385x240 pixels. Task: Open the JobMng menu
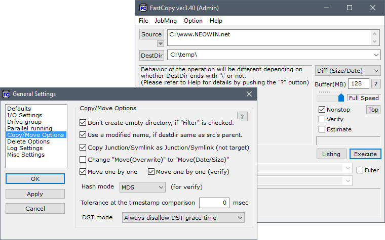click(x=166, y=21)
